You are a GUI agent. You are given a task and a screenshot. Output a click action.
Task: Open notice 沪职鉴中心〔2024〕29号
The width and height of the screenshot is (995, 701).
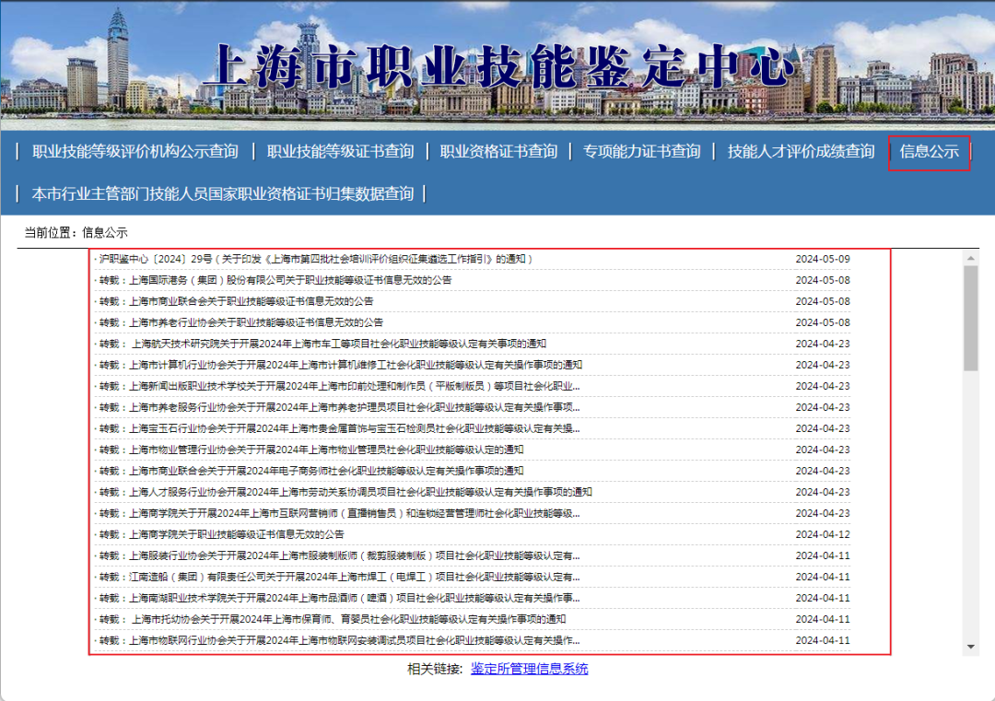[x=316, y=259]
